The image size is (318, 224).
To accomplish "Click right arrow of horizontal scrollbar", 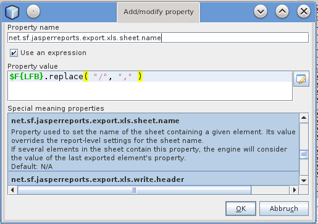I will (x=294, y=190).
